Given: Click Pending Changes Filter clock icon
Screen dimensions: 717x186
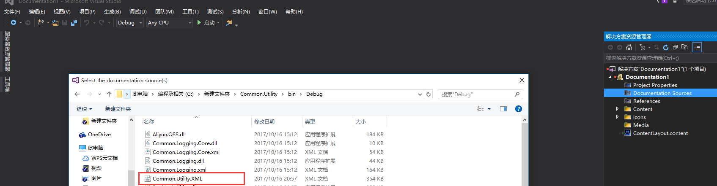Looking at the screenshot, I should coord(643,47).
